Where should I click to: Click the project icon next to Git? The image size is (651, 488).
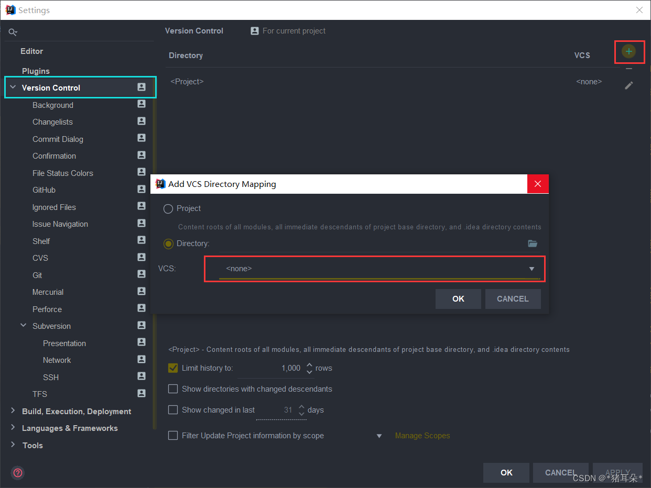tap(142, 274)
